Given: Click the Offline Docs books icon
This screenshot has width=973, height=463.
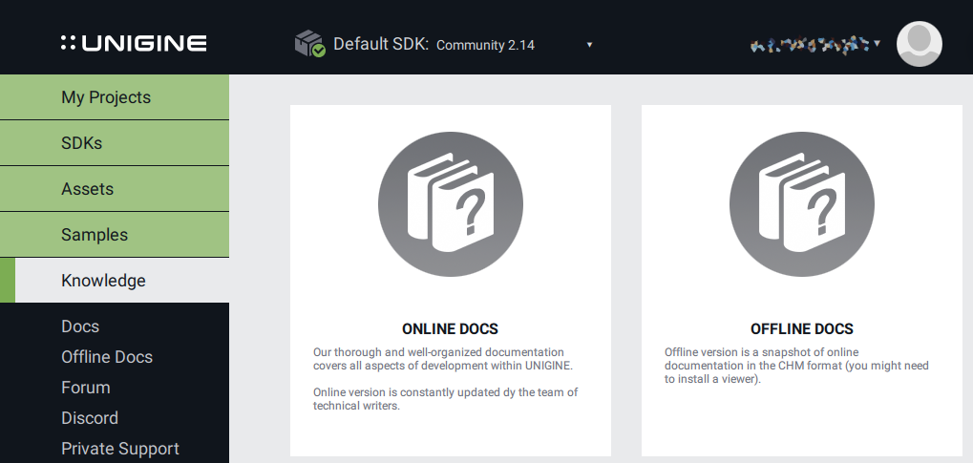Looking at the screenshot, I should pos(801,203).
